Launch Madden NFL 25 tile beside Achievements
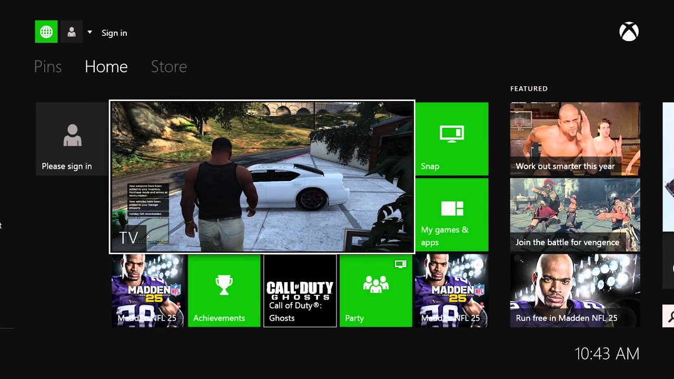 148,291
